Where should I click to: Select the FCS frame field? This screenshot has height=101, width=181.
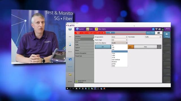159,47
